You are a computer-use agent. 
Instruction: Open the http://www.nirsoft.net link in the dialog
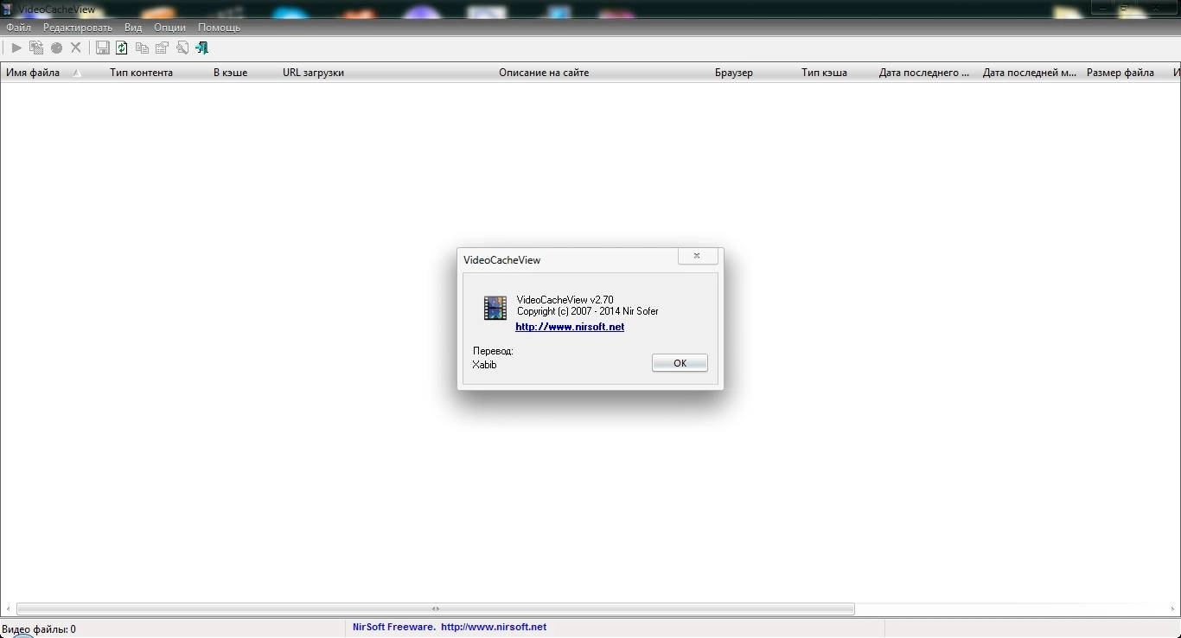[570, 327]
